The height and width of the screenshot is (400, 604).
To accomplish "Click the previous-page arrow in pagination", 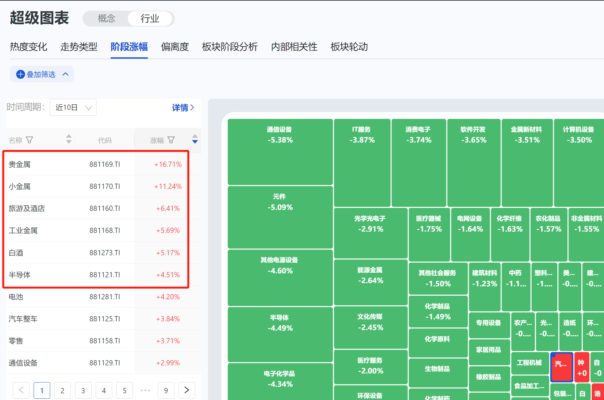I will (21, 390).
